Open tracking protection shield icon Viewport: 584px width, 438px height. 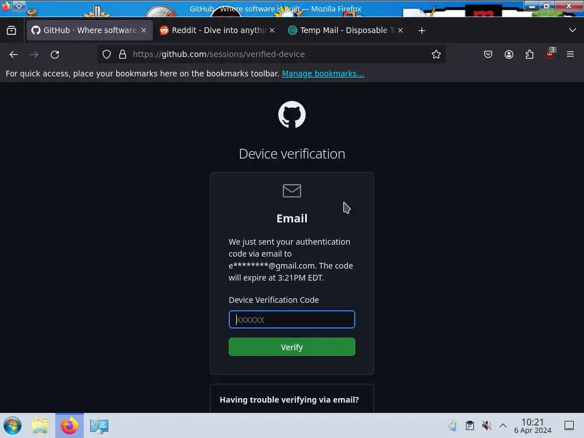point(107,54)
